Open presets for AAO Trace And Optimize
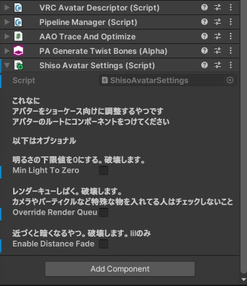This screenshot has height=286, width=247. pos(218,36)
